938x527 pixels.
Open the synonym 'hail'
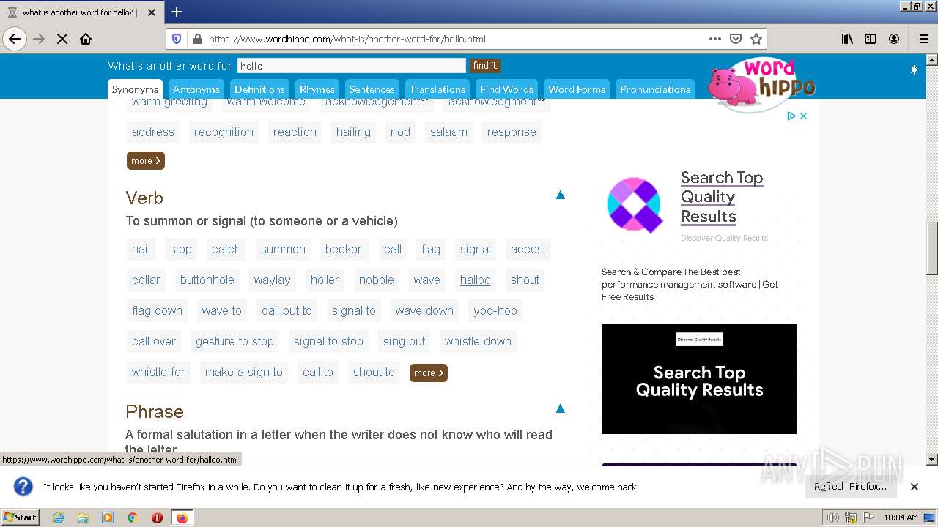coord(141,249)
